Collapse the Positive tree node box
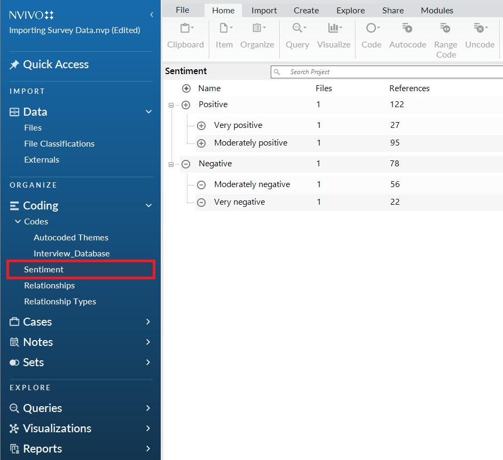This screenshot has height=460, width=503. (171, 106)
